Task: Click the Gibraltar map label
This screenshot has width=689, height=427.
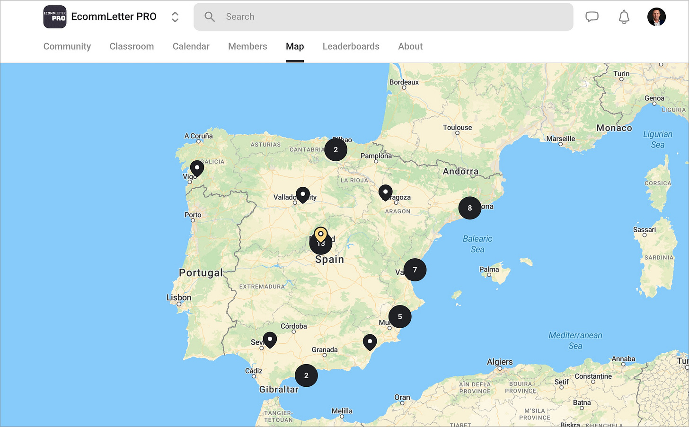Action: [279, 389]
